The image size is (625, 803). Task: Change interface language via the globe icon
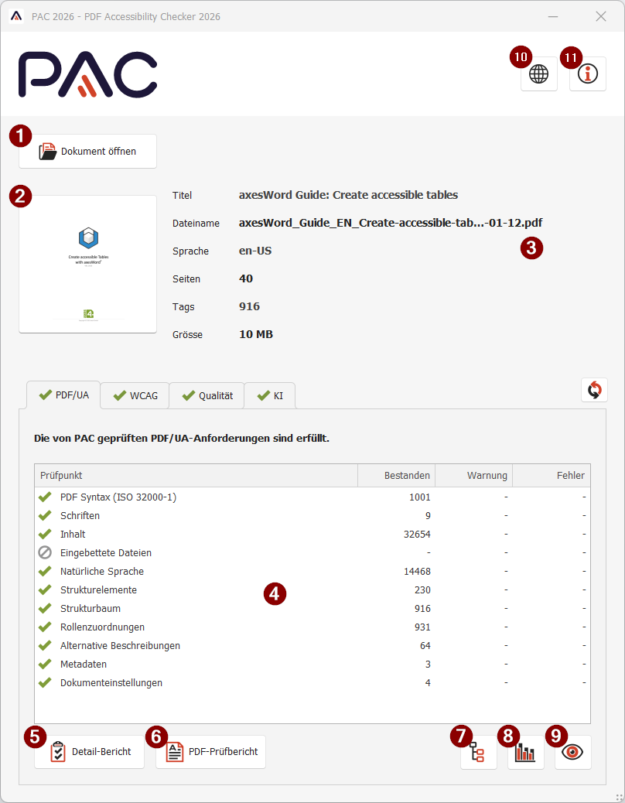tap(538, 73)
